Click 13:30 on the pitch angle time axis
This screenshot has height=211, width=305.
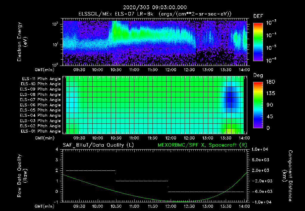[x=226, y=138]
